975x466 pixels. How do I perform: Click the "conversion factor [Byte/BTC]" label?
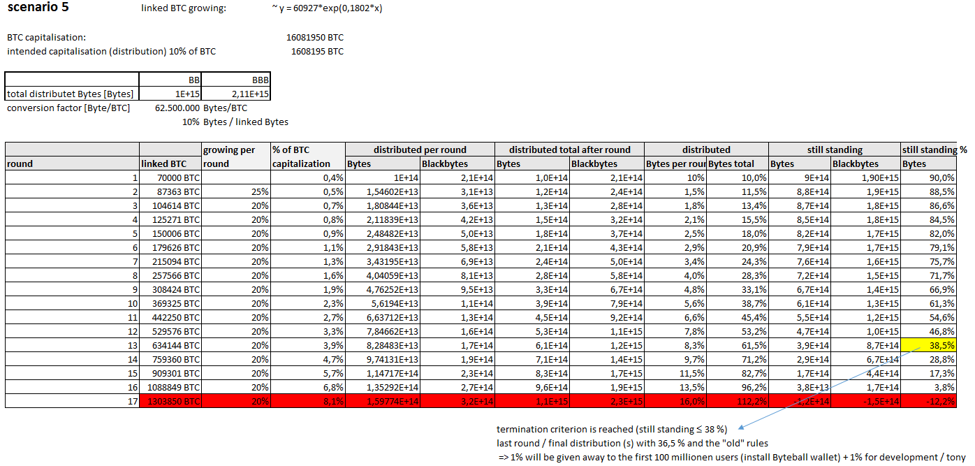[x=68, y=108]
